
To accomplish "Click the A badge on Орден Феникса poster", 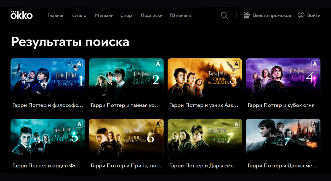I will click(x=80, y=124).
